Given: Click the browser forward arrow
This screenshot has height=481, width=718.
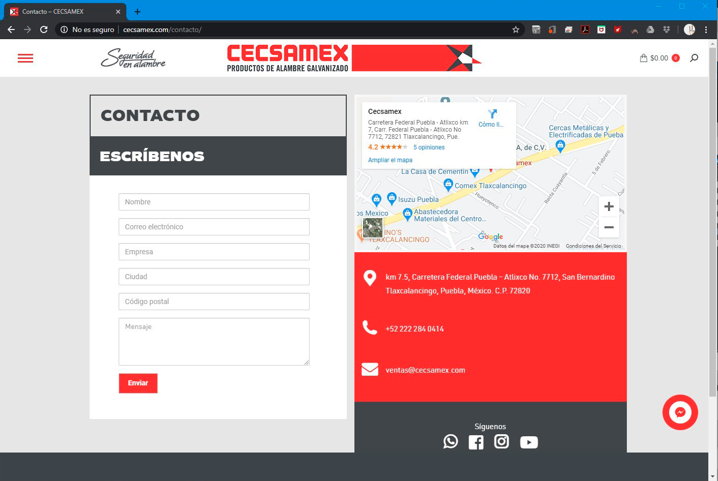Looking at the screenshot, I should pos(27,29).
